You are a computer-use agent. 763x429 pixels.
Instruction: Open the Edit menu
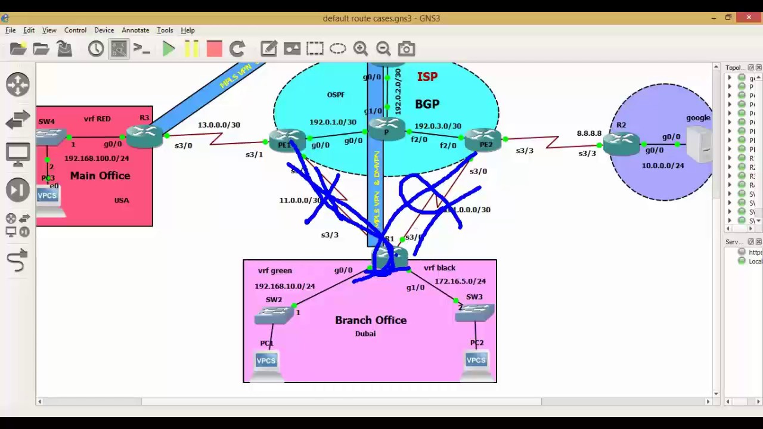pos(29,30)
